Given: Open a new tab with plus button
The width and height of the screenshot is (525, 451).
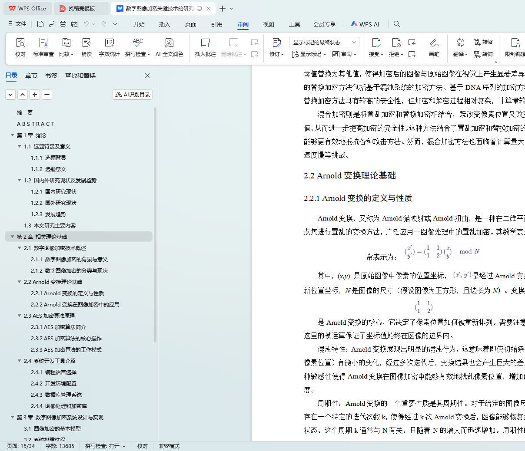Looking at the screenshot, I should 223,9.
